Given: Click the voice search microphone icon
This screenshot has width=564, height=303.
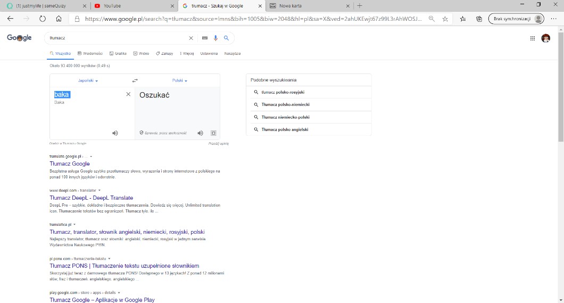Looking at the screenshot, I should pos(215,38).
